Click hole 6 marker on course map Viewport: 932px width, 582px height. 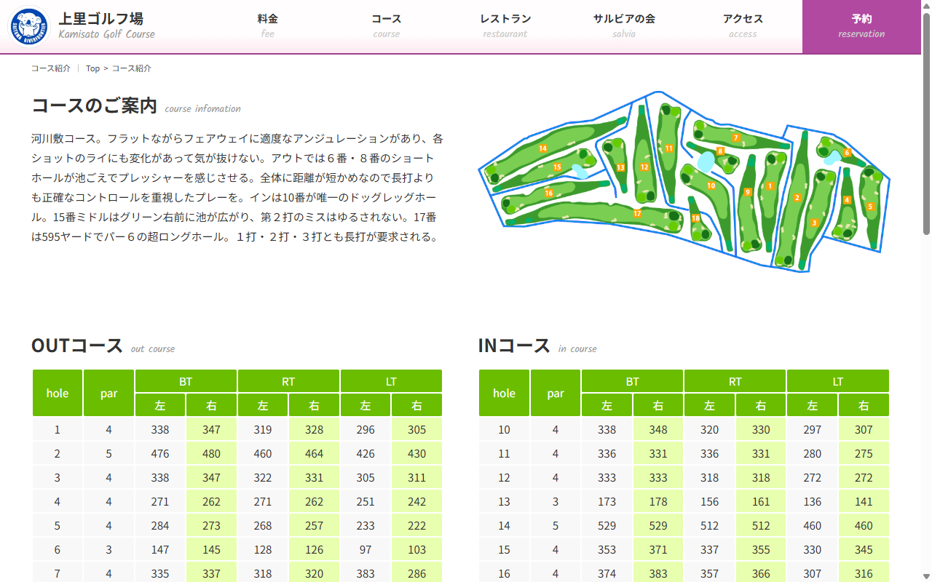tap(847, 153)
